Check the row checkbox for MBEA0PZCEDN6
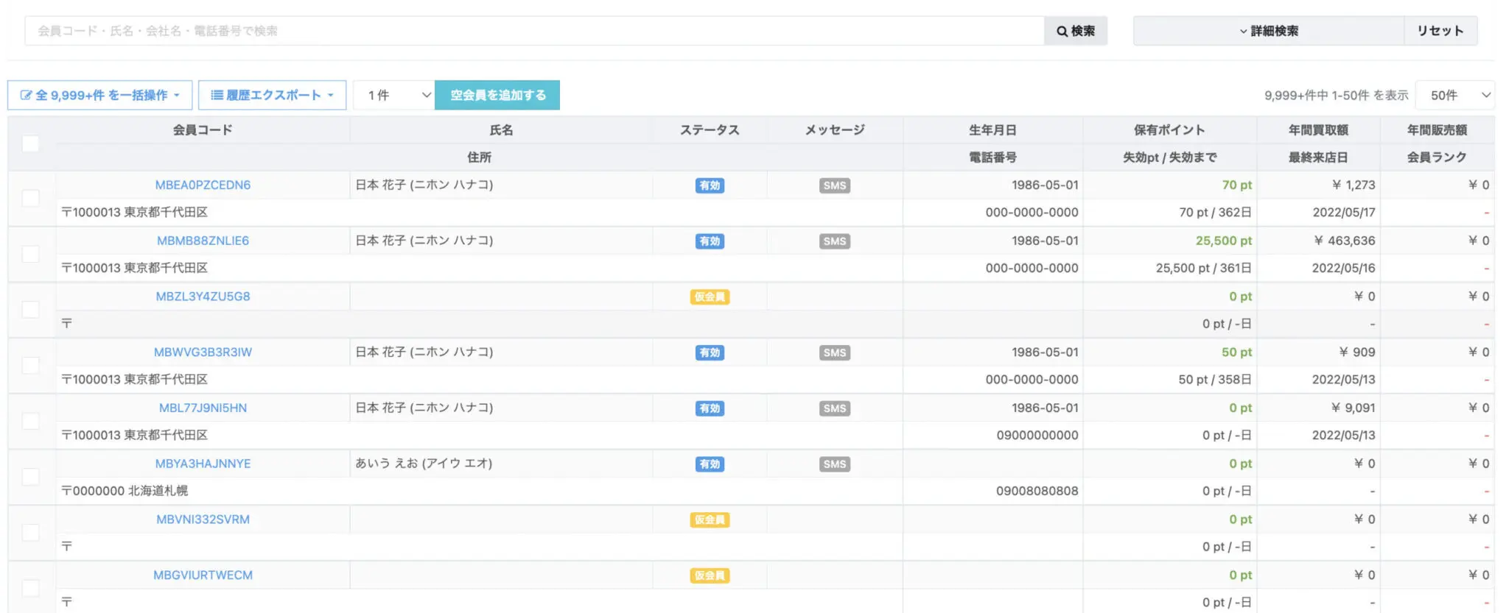The width and height of the screenshot is (1509, 613). coord(30,198)
